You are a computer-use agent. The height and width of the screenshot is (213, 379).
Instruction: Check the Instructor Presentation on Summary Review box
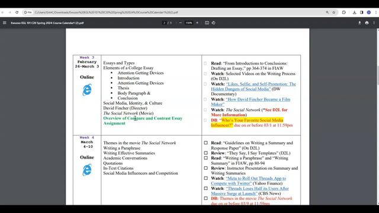(205, 168)
